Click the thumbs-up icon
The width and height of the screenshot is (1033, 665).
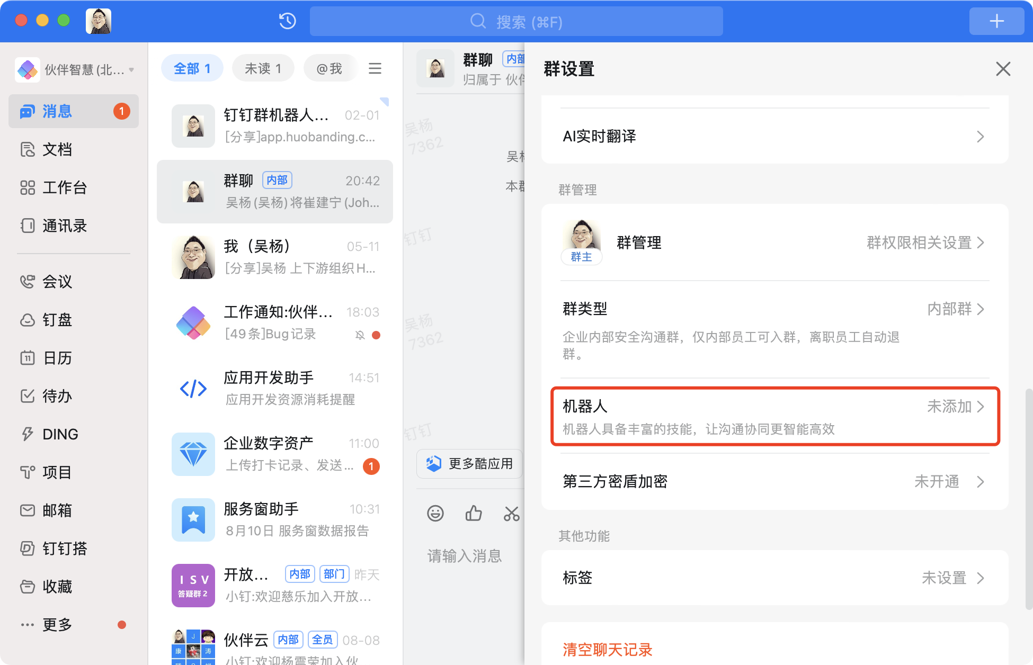tap(474, 513)
